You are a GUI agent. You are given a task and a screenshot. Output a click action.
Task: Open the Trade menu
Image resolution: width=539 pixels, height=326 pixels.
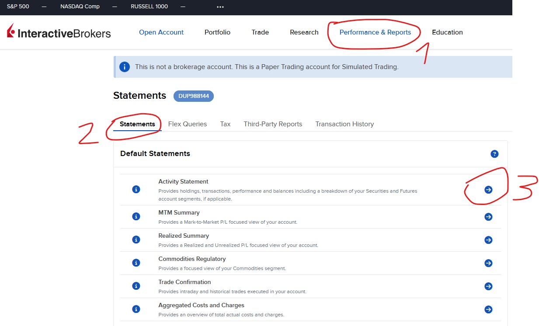[260, 32]
